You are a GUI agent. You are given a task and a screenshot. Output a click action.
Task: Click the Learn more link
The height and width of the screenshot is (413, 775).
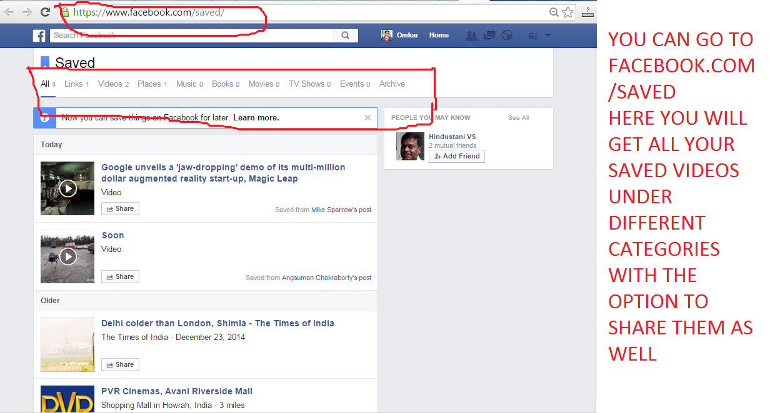point(256,117)
